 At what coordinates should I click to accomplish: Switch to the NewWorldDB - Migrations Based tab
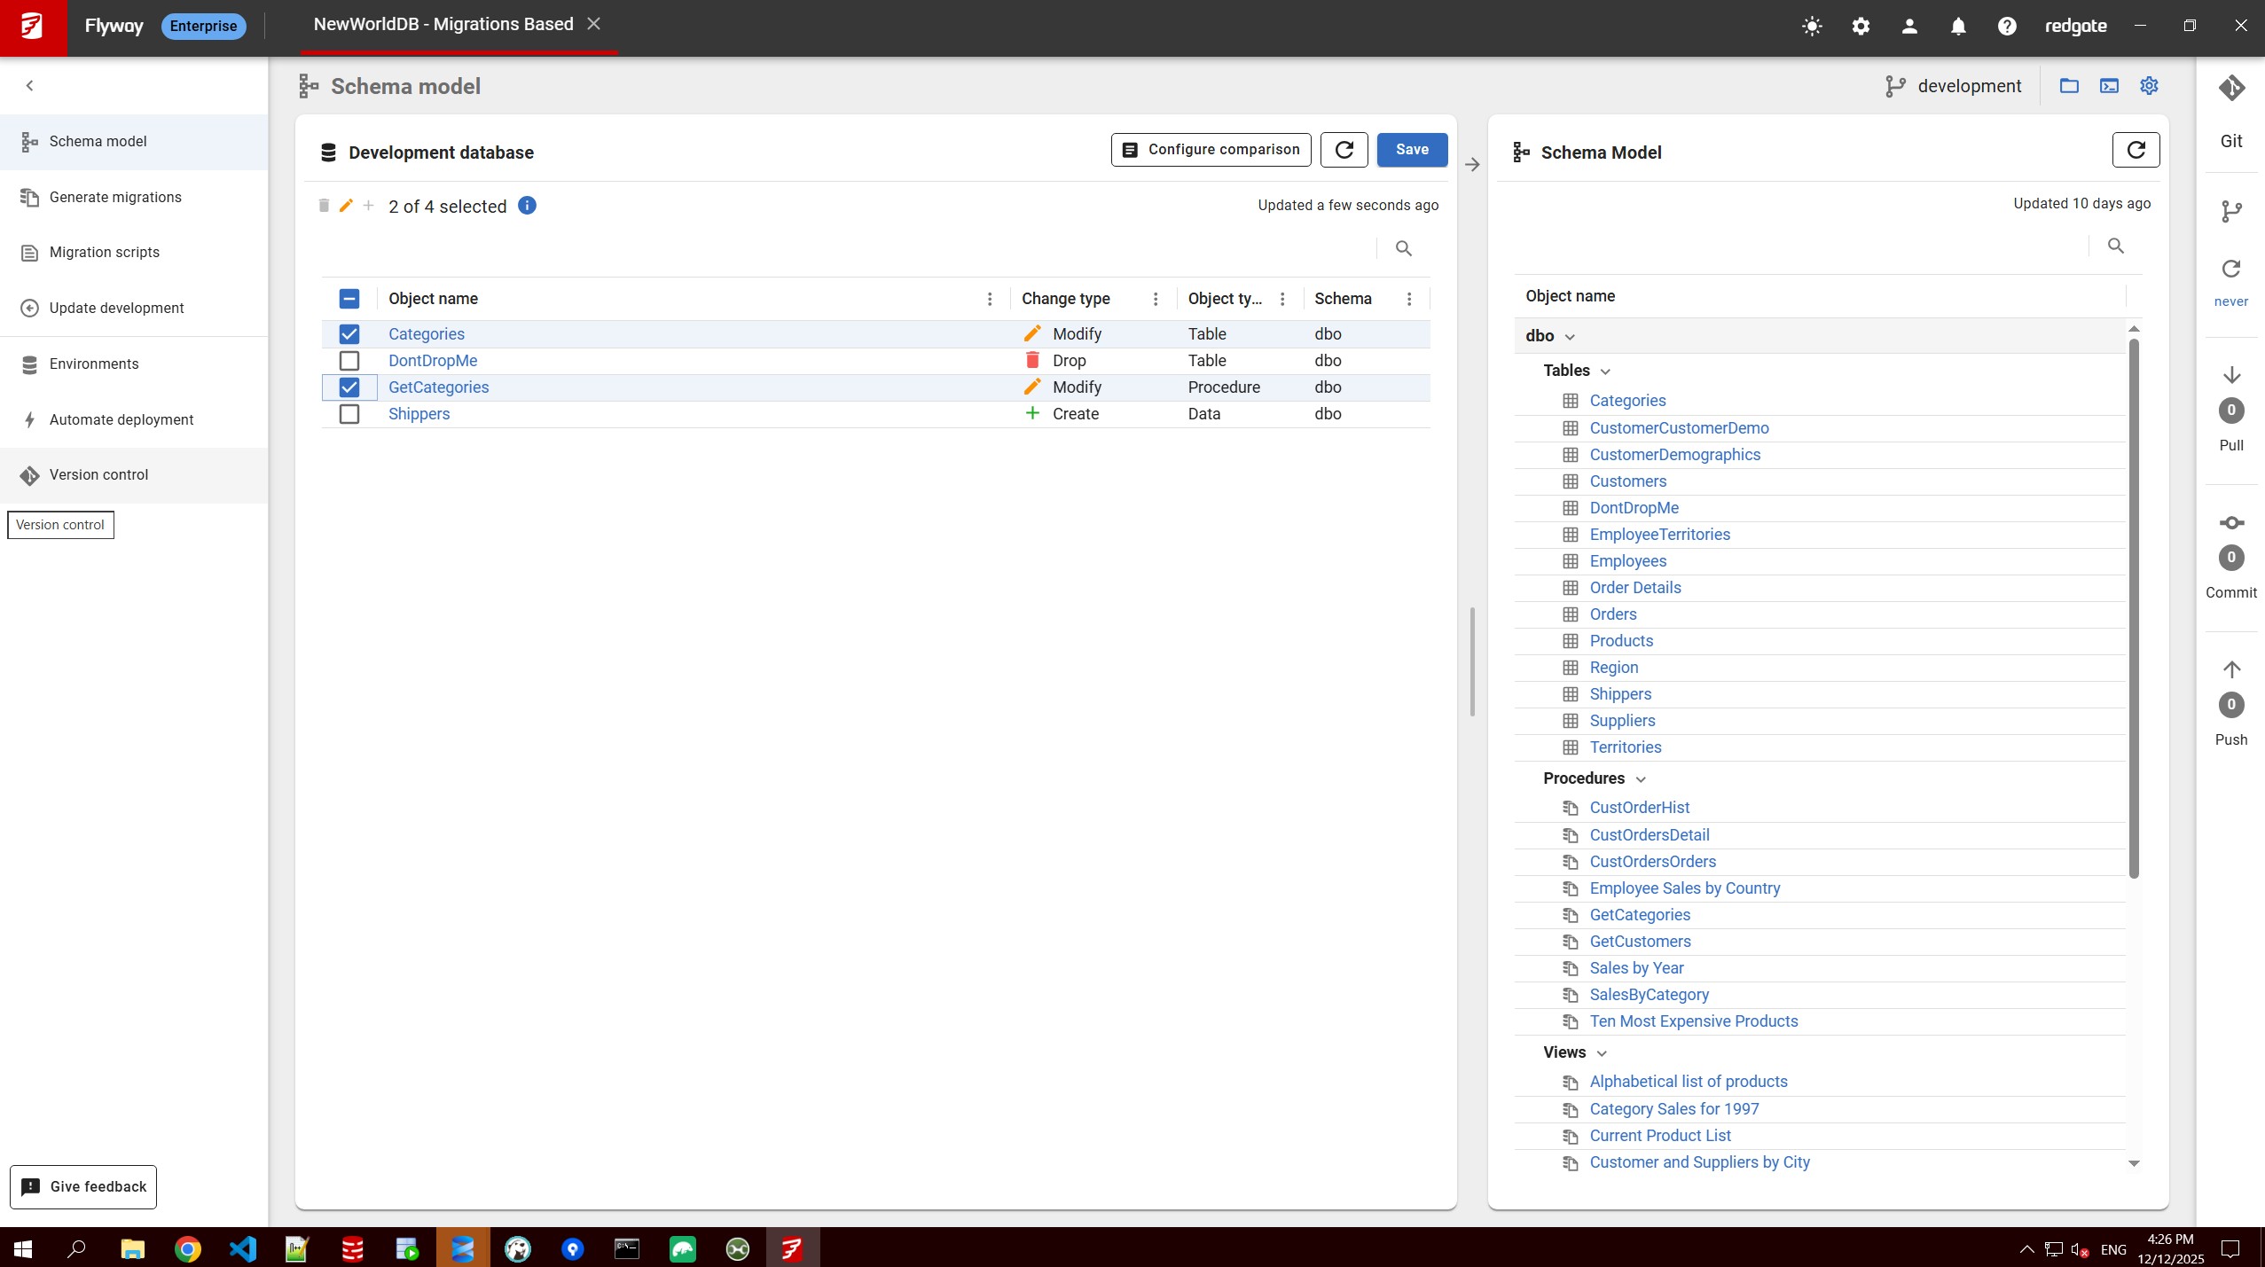click(x=443, y=24)
